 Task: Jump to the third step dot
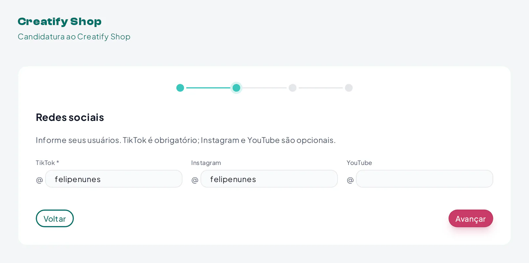pyautogui.click(x=293, y=88)
